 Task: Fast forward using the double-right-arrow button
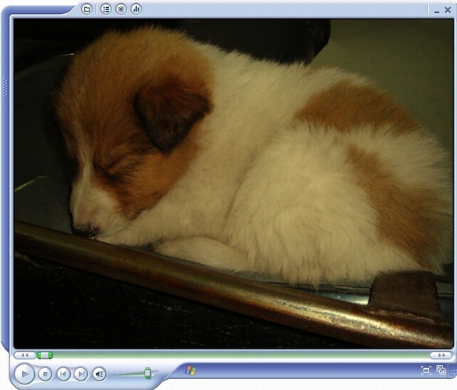(441, 355)
